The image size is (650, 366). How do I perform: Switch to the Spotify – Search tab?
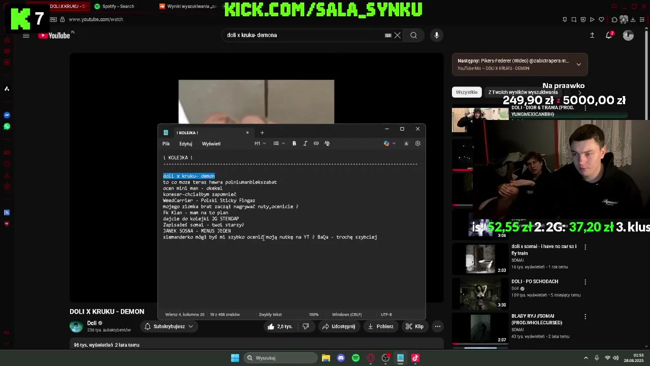pyautogui.click(x=118, y=6)
